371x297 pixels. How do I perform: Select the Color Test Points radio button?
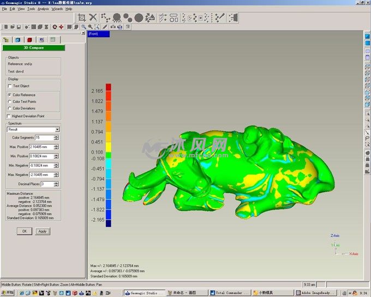point(9,102)
